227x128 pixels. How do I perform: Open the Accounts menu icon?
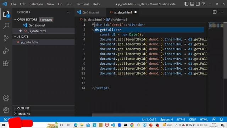tap(6, 98)
